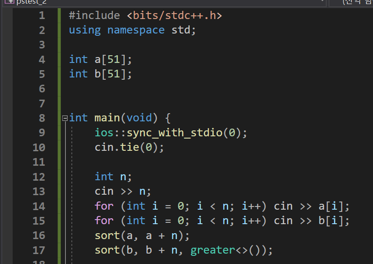This screenshot has width=373, height=264.
Task: Click 'ios::sync_with_stdio(0);' statement
Action: [171, 133]
